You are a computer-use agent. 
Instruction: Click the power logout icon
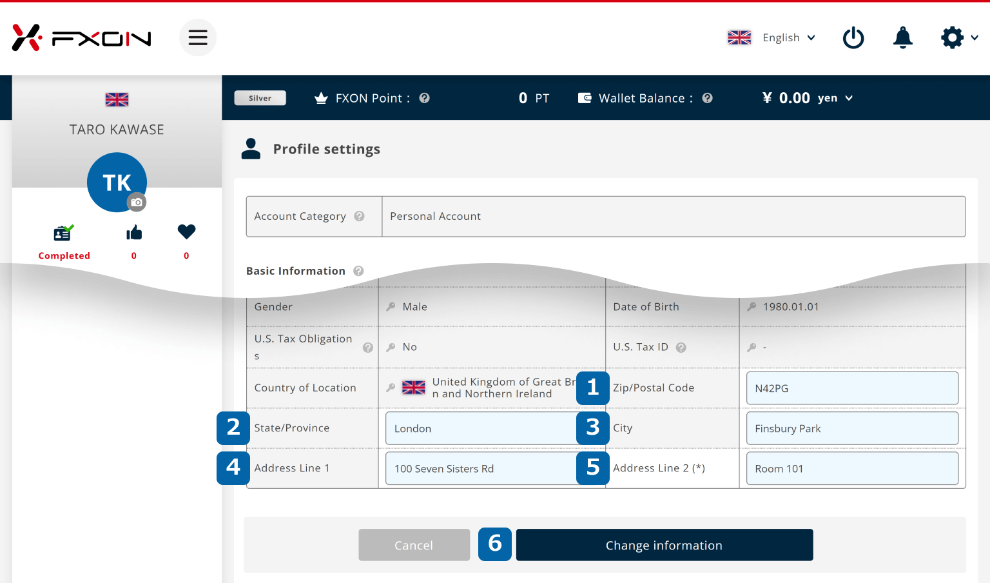(x=853, y=37)
